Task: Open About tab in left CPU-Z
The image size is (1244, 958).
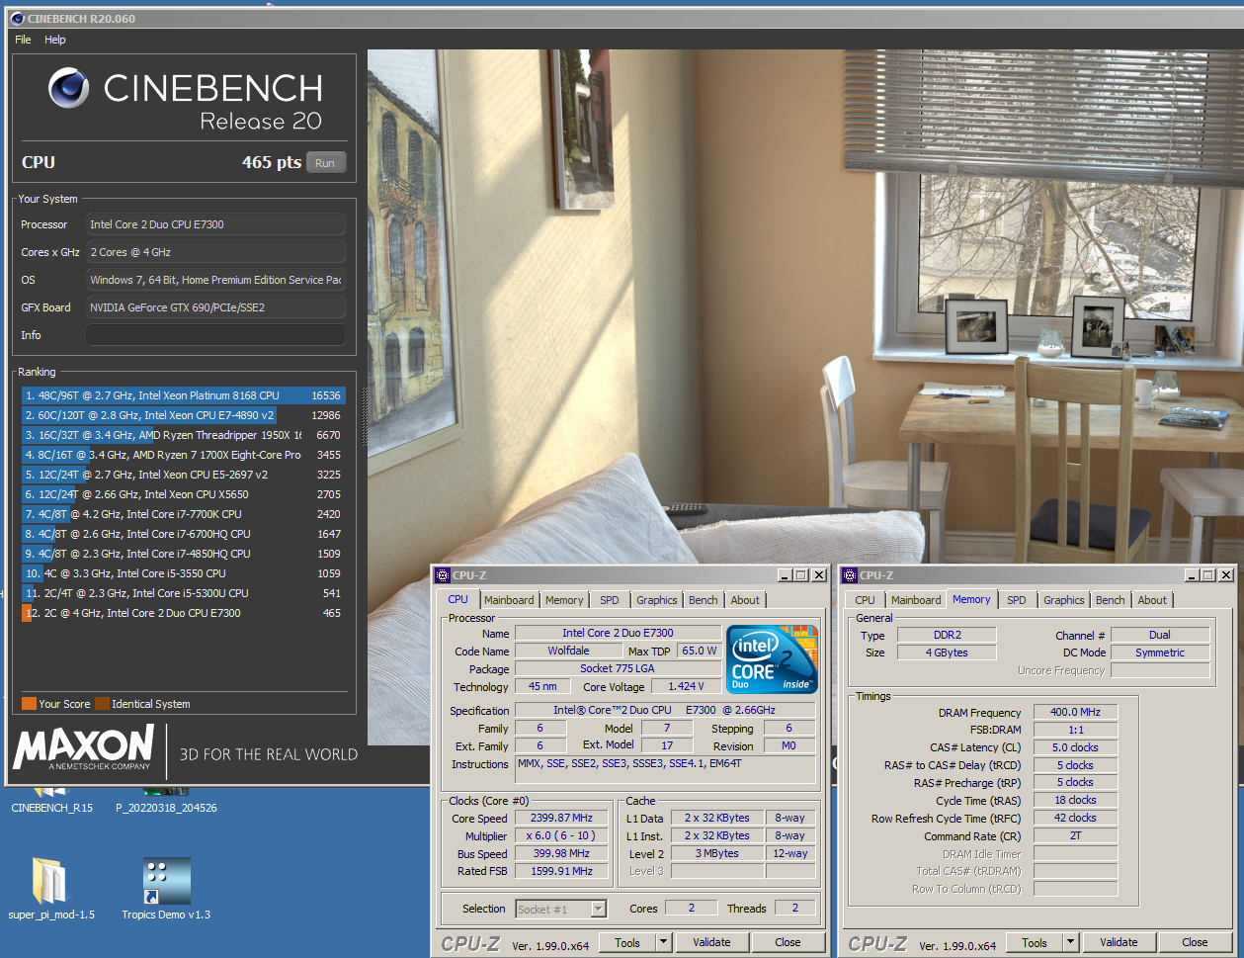Action: 746,600
